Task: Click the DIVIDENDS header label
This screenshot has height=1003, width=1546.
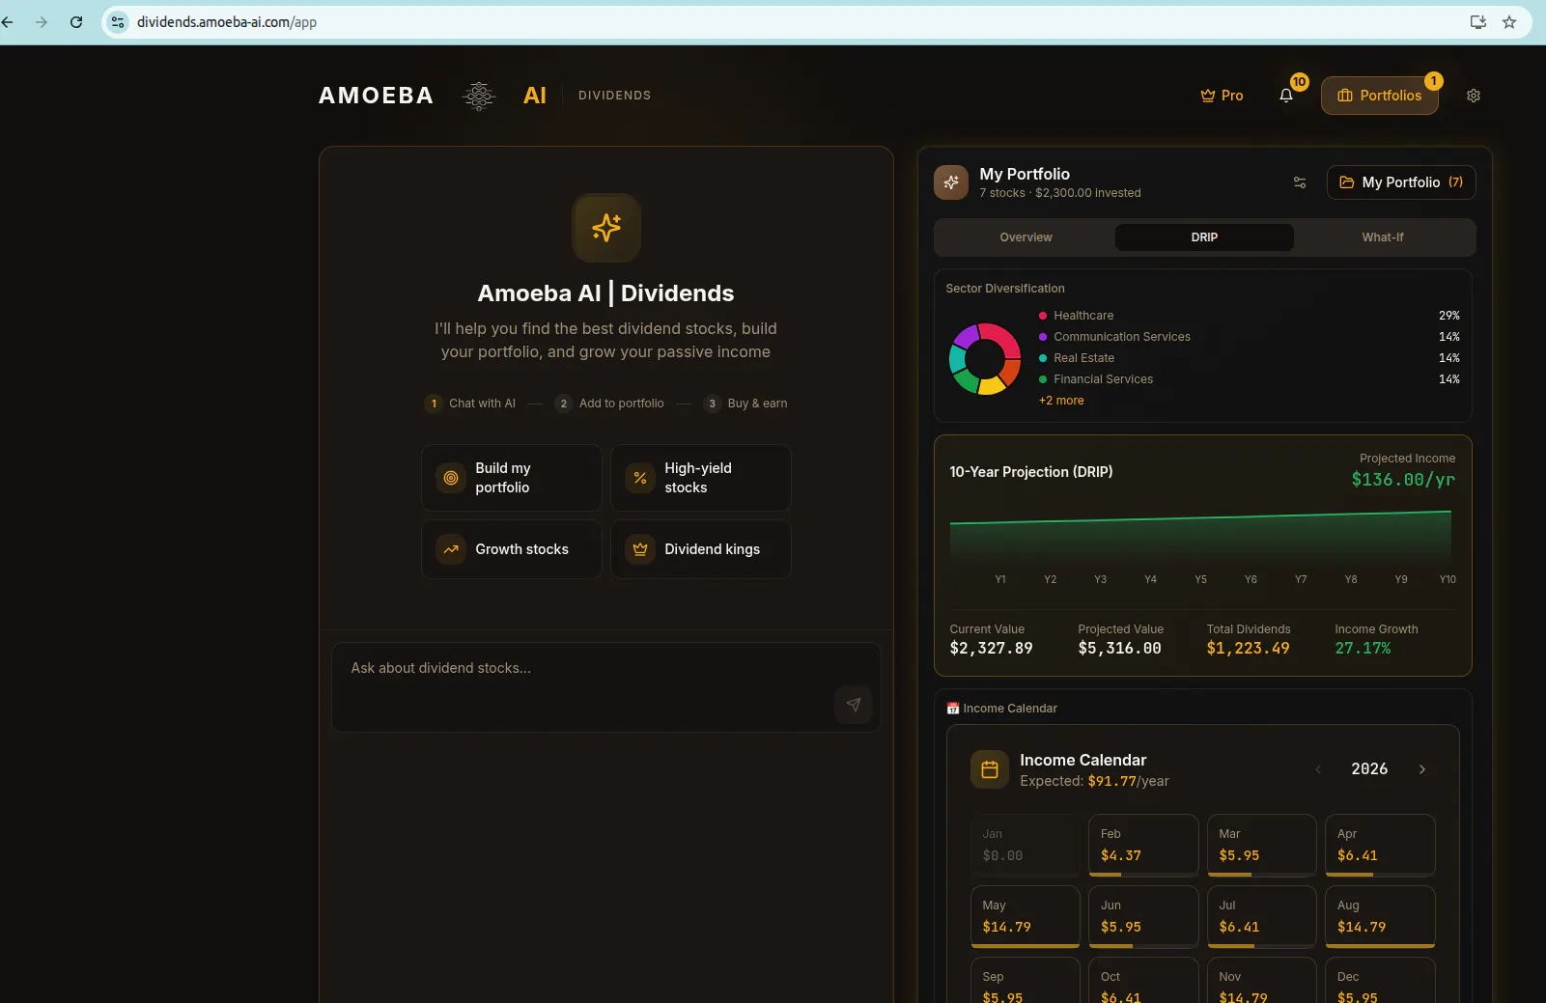Action: point(615,96)
